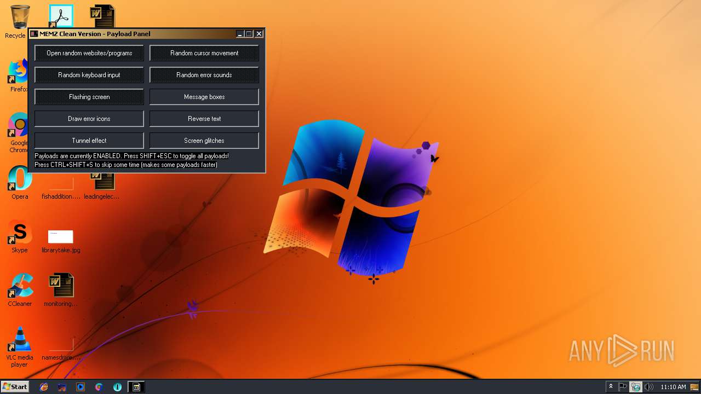This screenshot has height=394, width=701.
Task: Click the MEMZ window title bar icon
Action: point(34,34)
